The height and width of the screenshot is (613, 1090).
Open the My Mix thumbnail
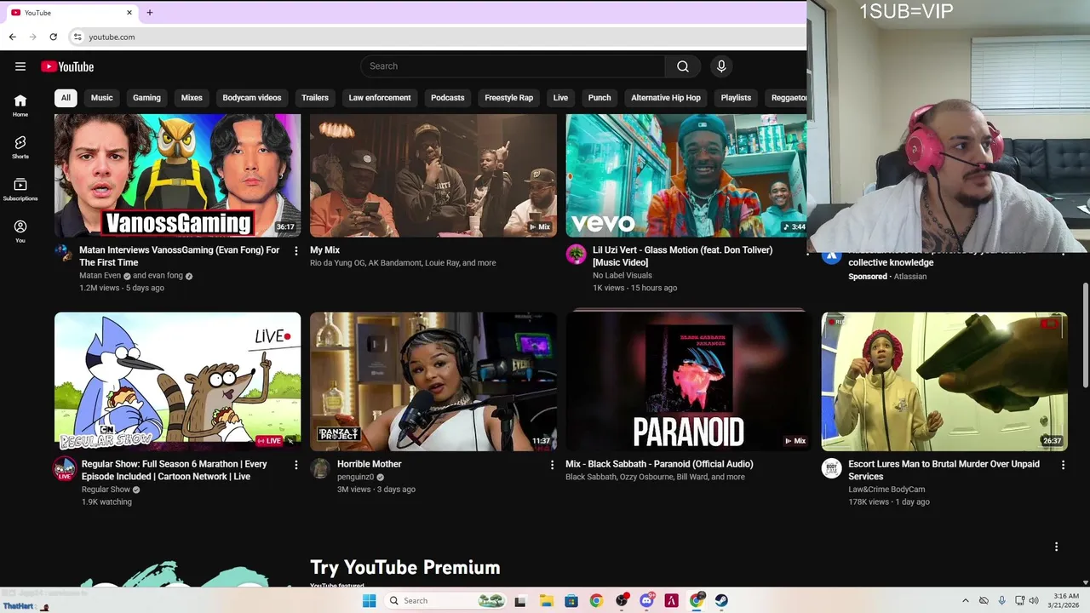pyautogui.click(x=433, y=175)
